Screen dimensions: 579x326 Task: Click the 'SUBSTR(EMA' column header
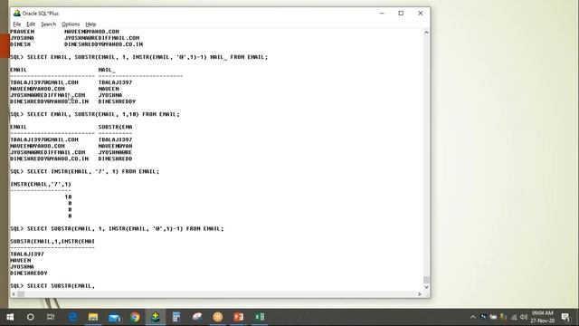click(115, 127)
